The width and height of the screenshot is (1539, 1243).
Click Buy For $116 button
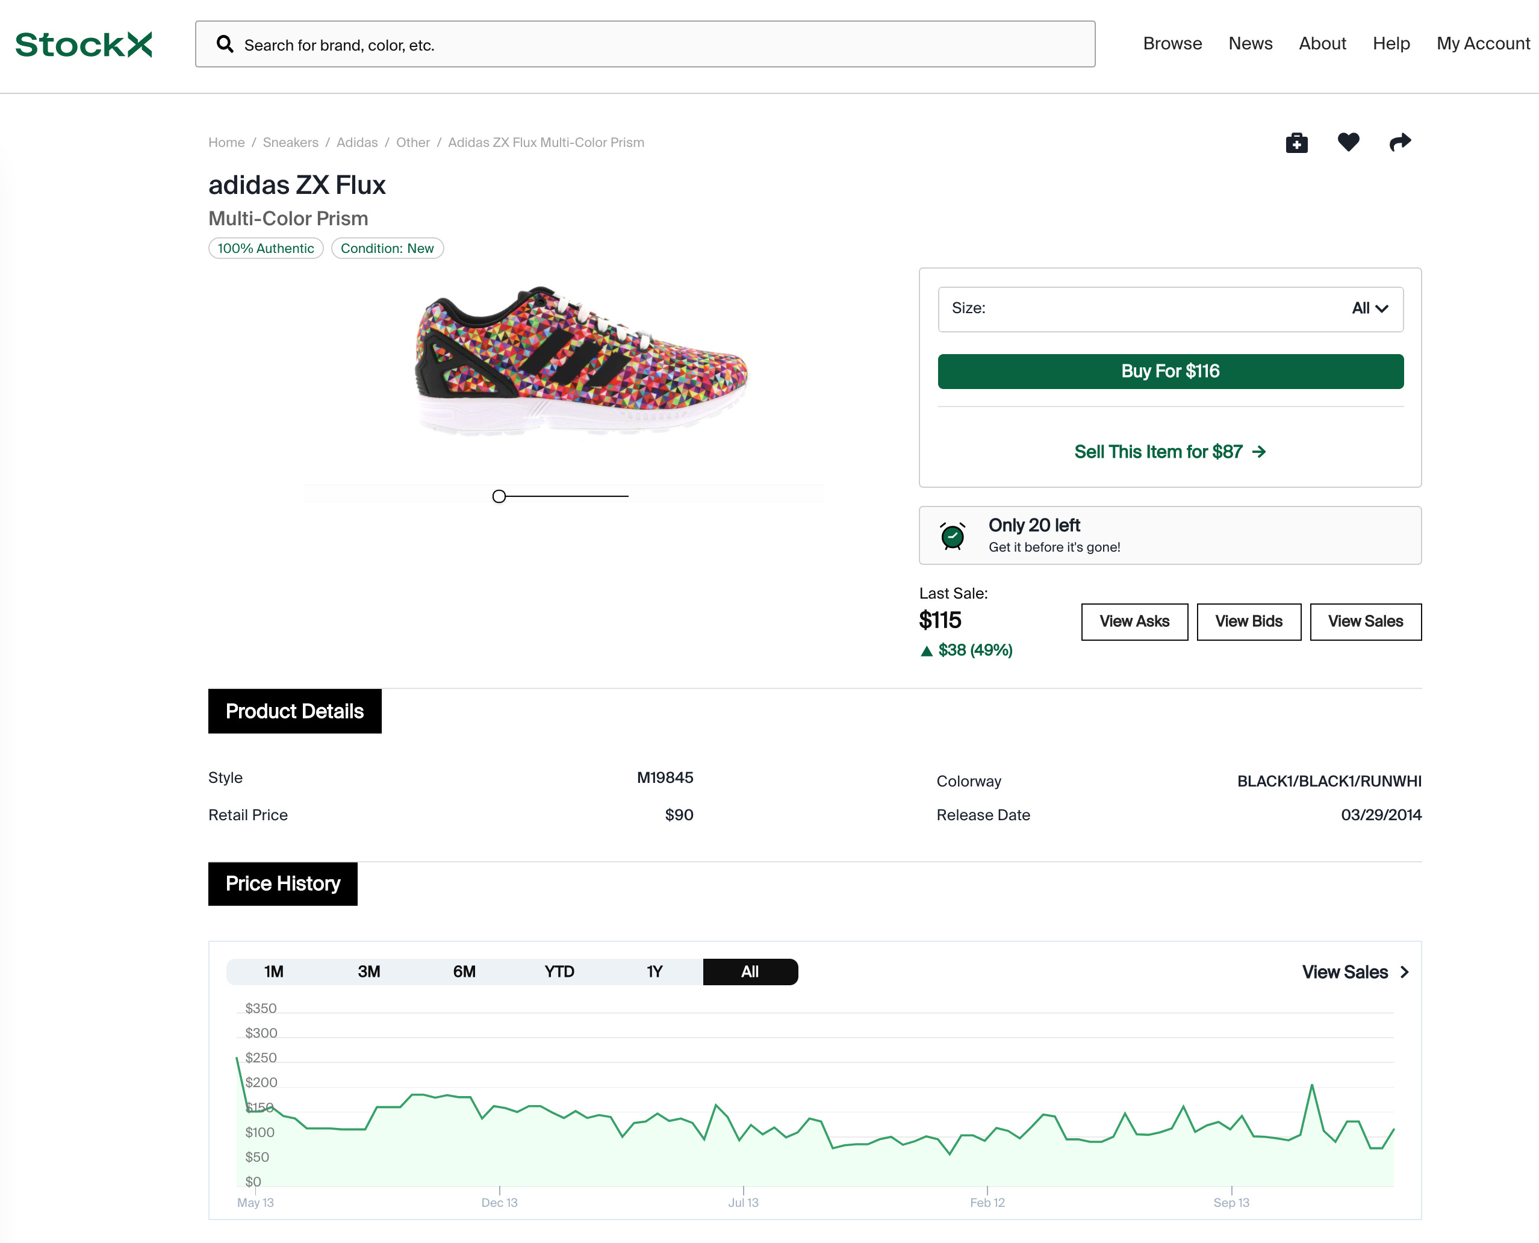[x=1171, y=372]
